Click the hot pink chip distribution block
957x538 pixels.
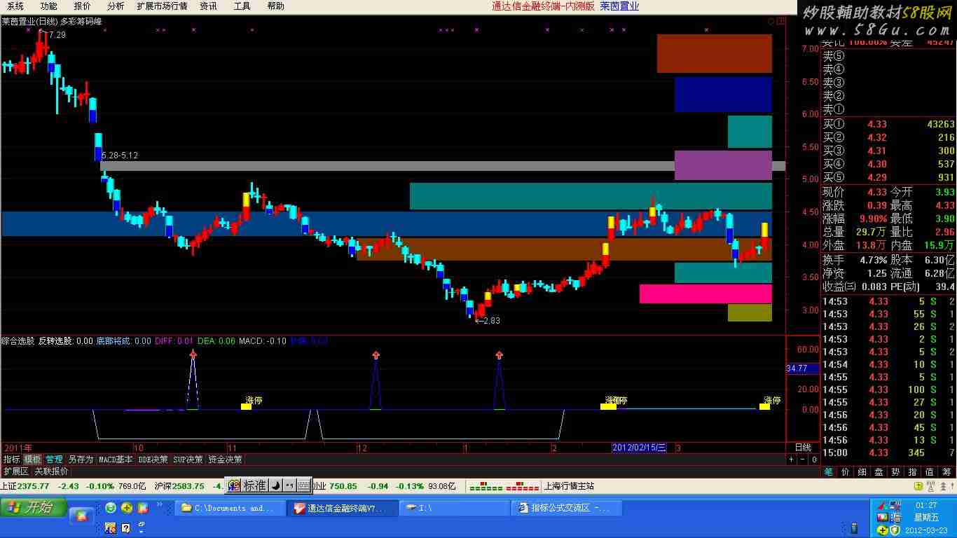pyautogui.click(x=705, y=294)
